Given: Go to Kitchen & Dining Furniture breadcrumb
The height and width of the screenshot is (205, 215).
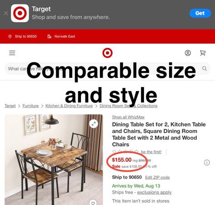Looking at the screenshot, I should [69, 106].
